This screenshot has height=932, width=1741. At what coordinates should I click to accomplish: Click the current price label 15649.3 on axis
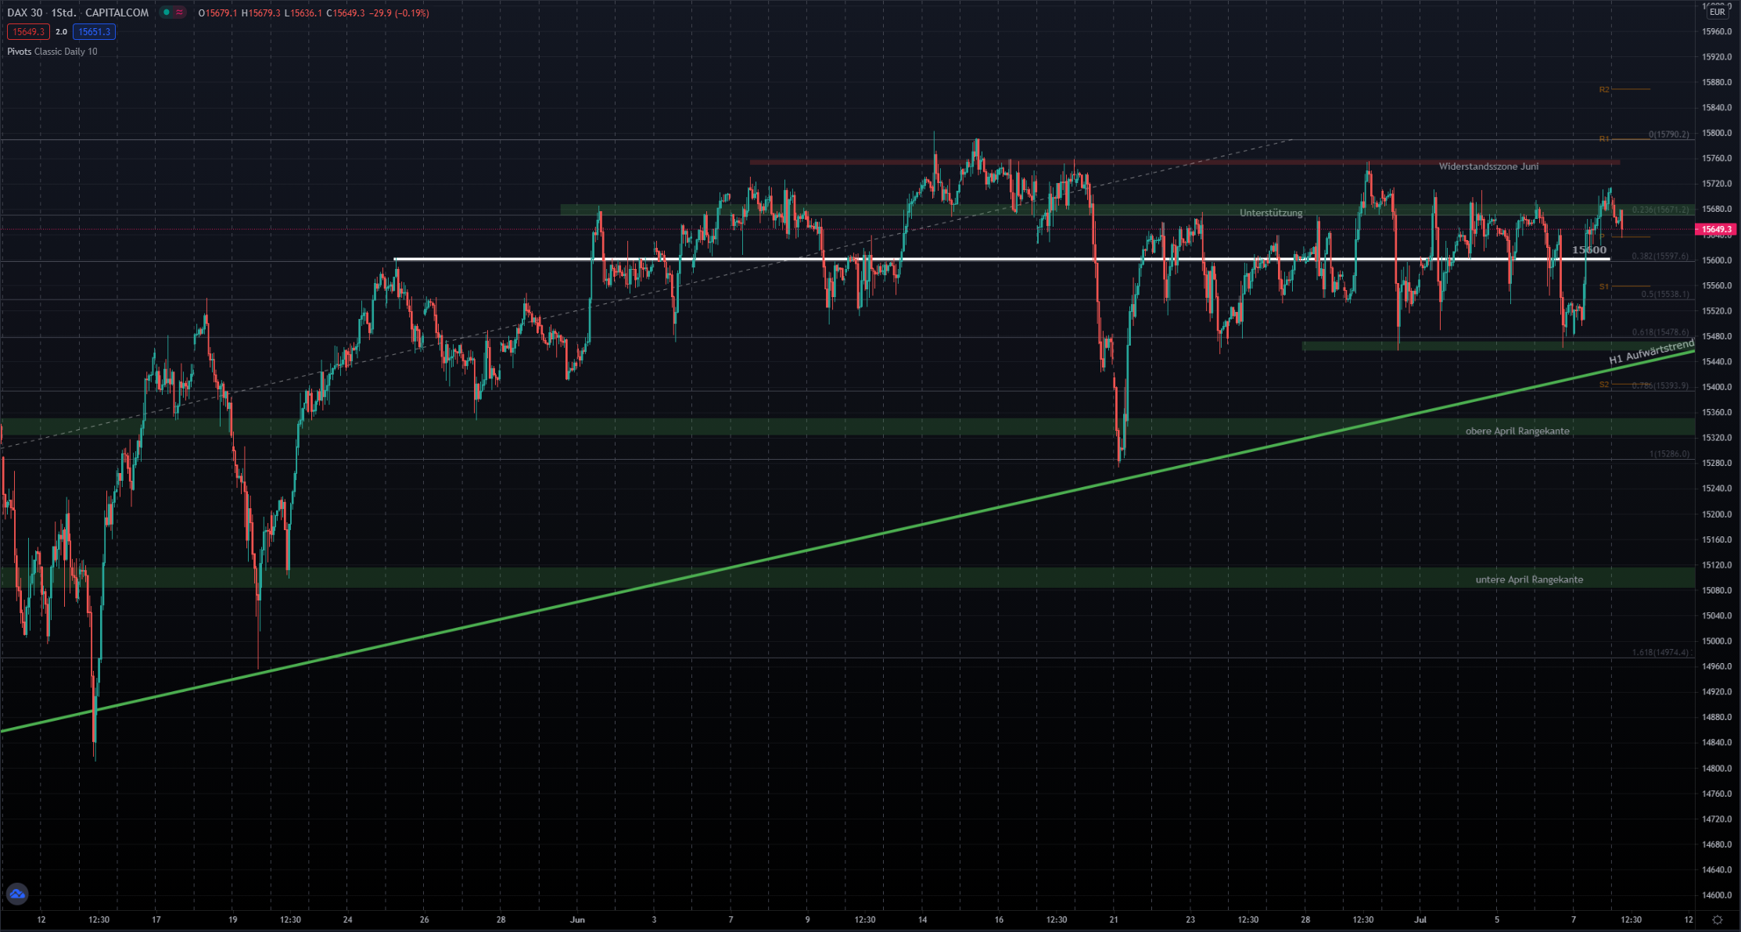(1716, 230)
